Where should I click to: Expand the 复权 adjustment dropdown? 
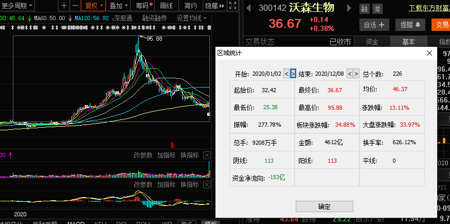point(94,6)
